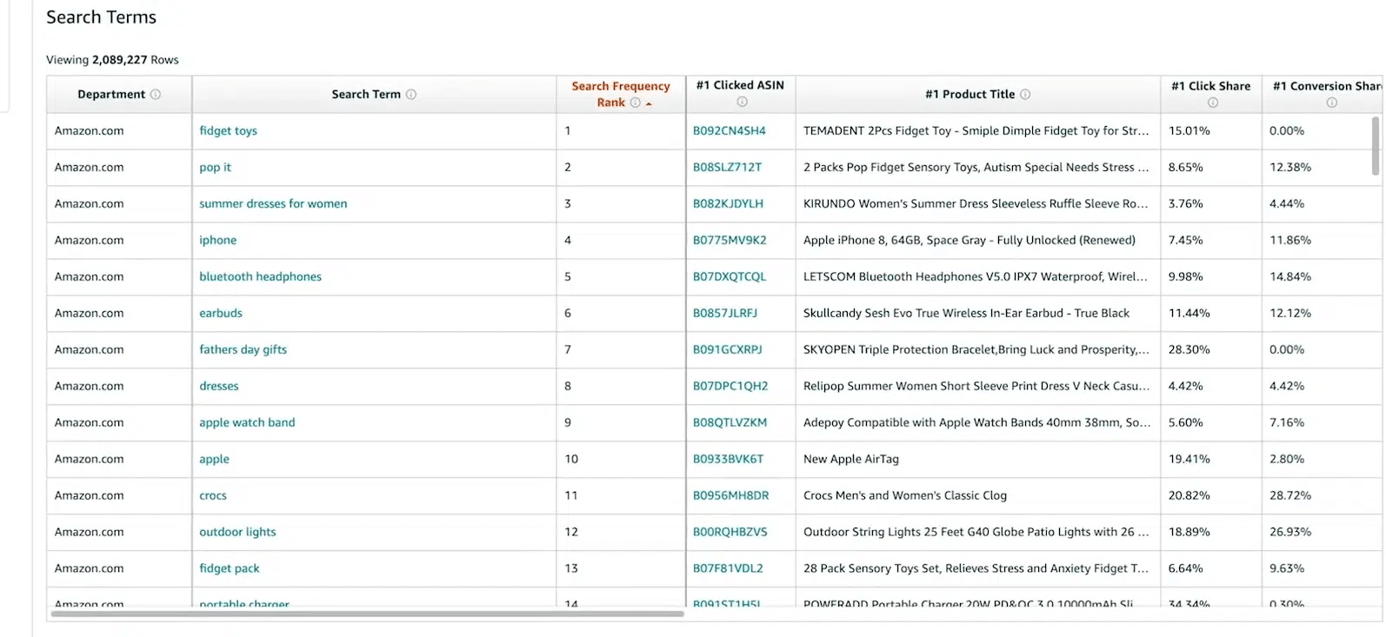Sort by Search Frequency Rank column header
The width and height of the screenshot is (1386, 637).
pyautogui.click(x=620, y=87)
